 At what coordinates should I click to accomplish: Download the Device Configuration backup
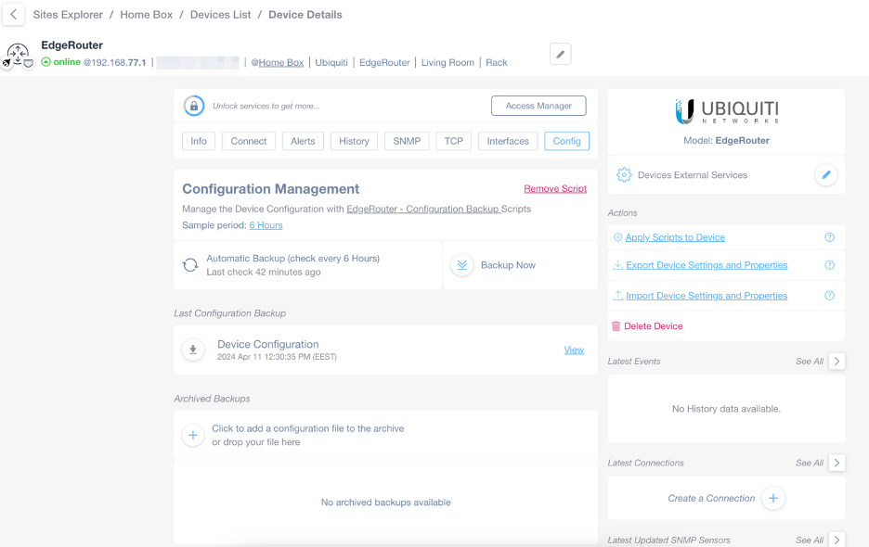point(193,350)
